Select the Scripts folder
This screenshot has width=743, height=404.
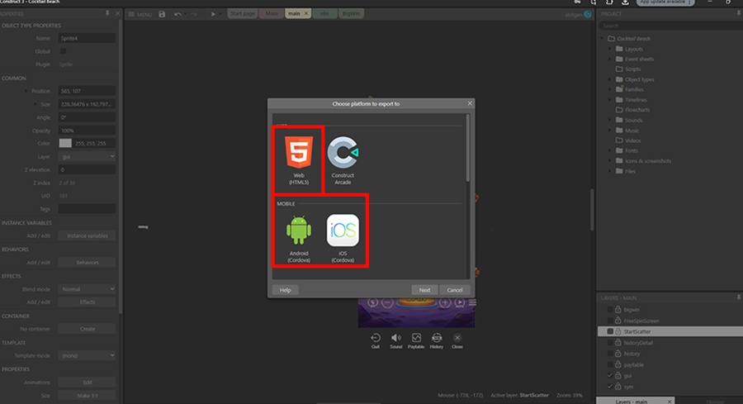click(628, 69)
